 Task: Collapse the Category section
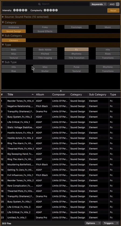tap(3, 22)
